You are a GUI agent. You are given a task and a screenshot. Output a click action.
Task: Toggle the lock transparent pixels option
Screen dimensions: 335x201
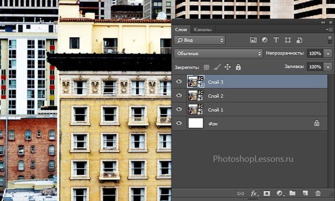207,67
